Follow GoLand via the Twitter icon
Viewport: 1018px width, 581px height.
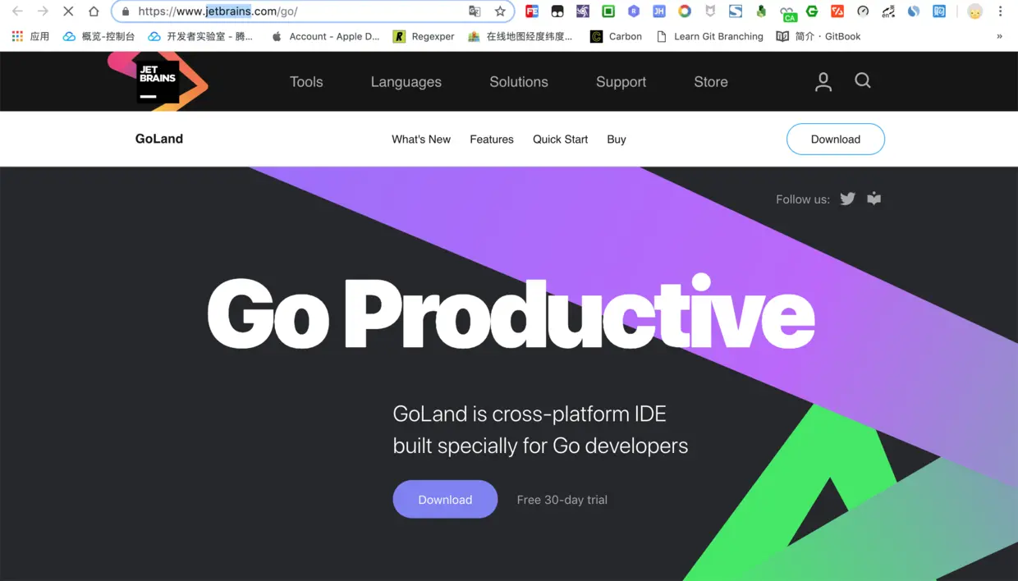coord(847,199)
